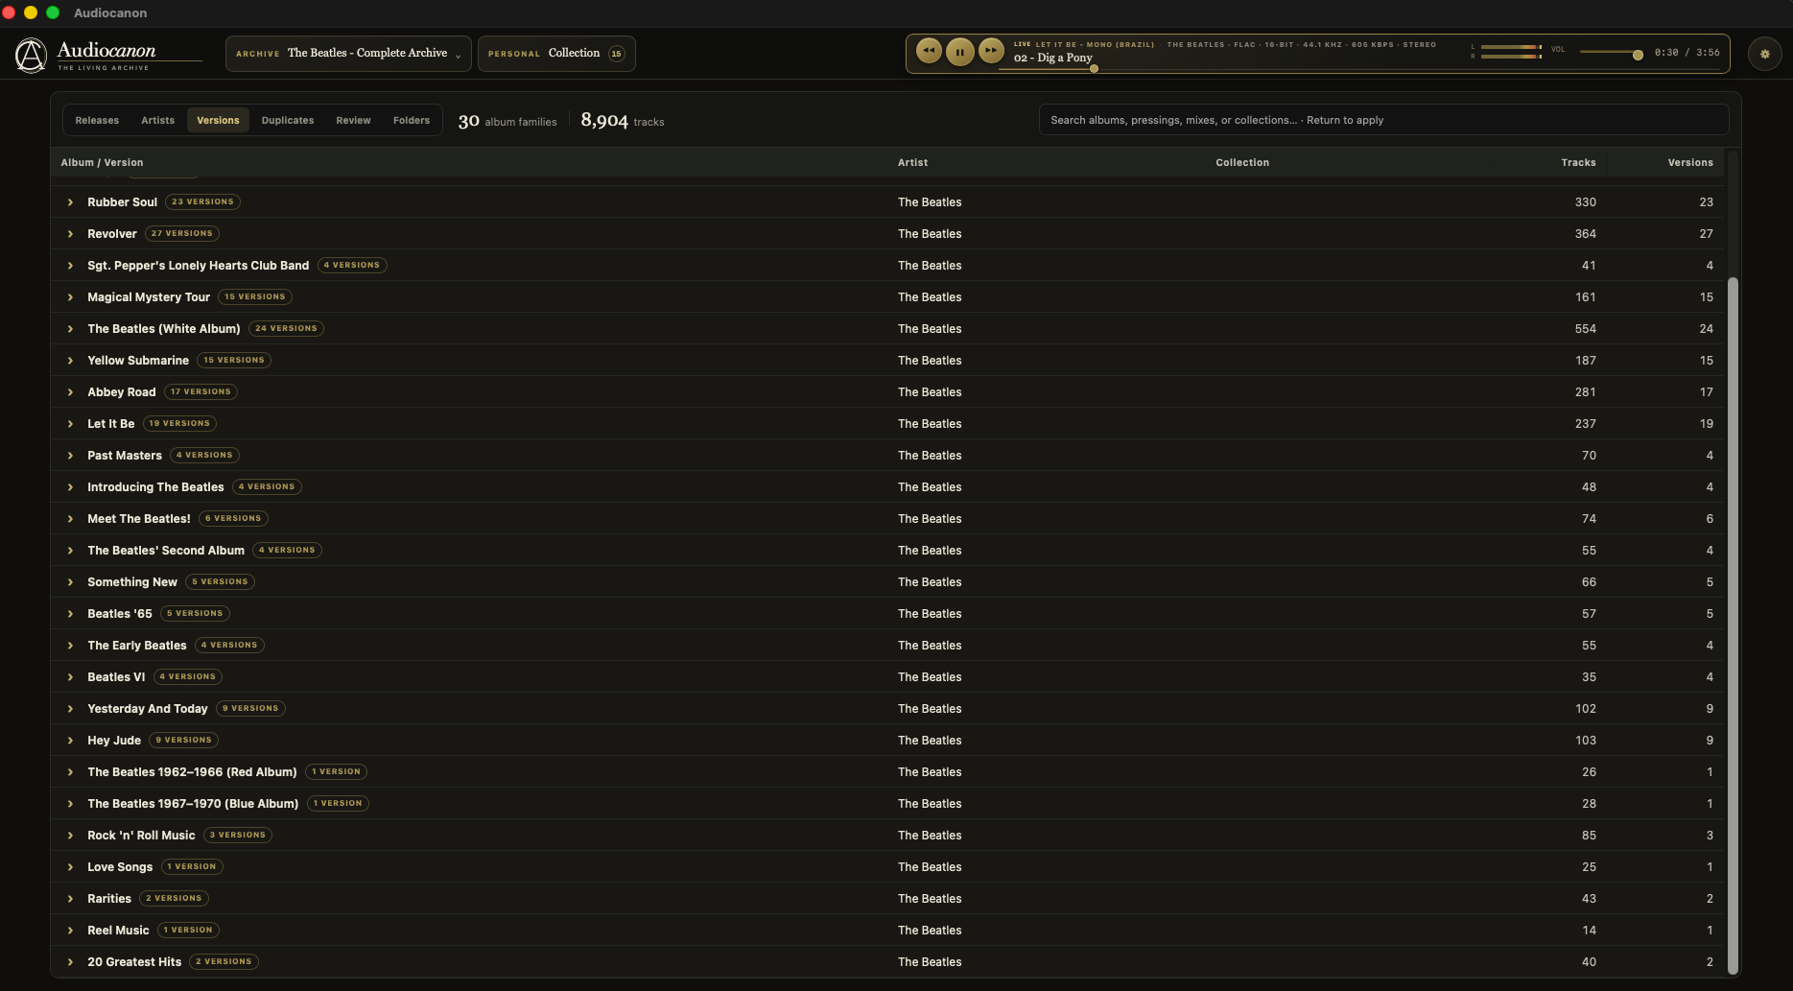
Task: Switch to the Artists tab
Action: 158,121
